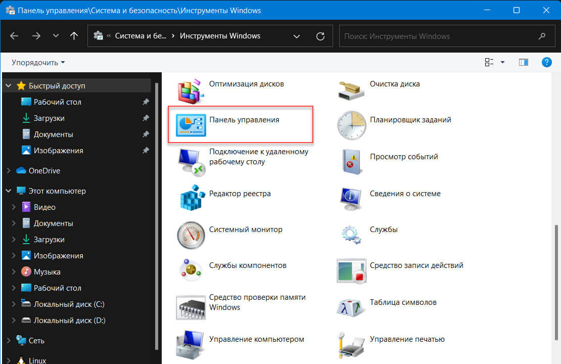Select Рабочий стол in Быстрый доступ
Viewport: 561px width, 364px height.
click(x=57, y=102)
